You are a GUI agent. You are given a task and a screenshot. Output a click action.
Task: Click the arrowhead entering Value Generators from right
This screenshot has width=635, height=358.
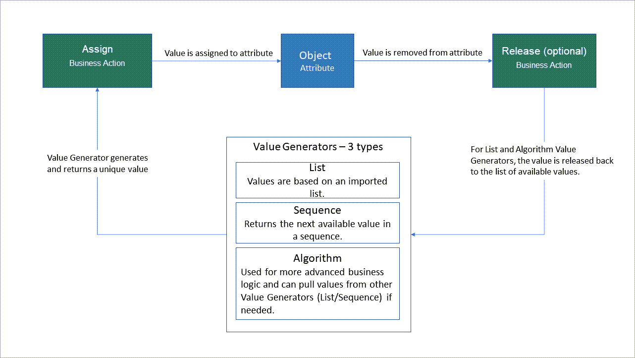pos(414,234)
